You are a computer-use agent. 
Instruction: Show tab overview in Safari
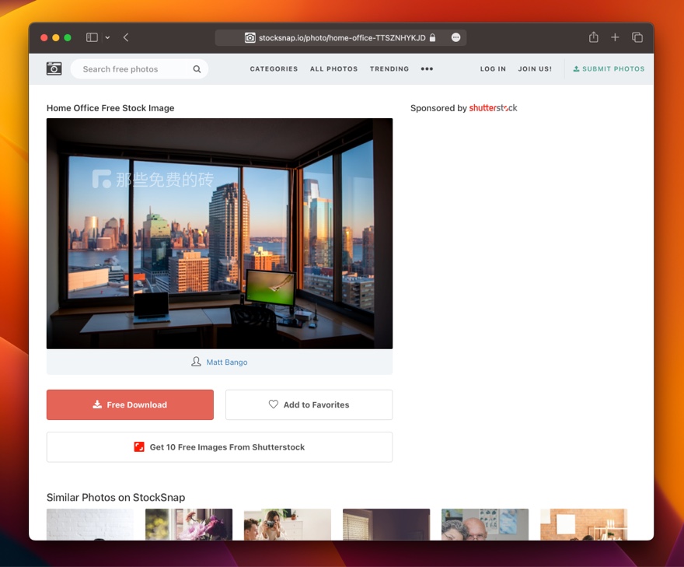[x=637, y=37]
